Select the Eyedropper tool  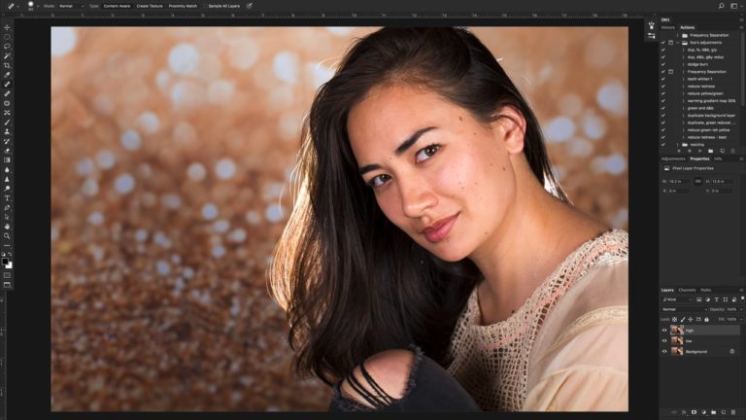[7, 75]
